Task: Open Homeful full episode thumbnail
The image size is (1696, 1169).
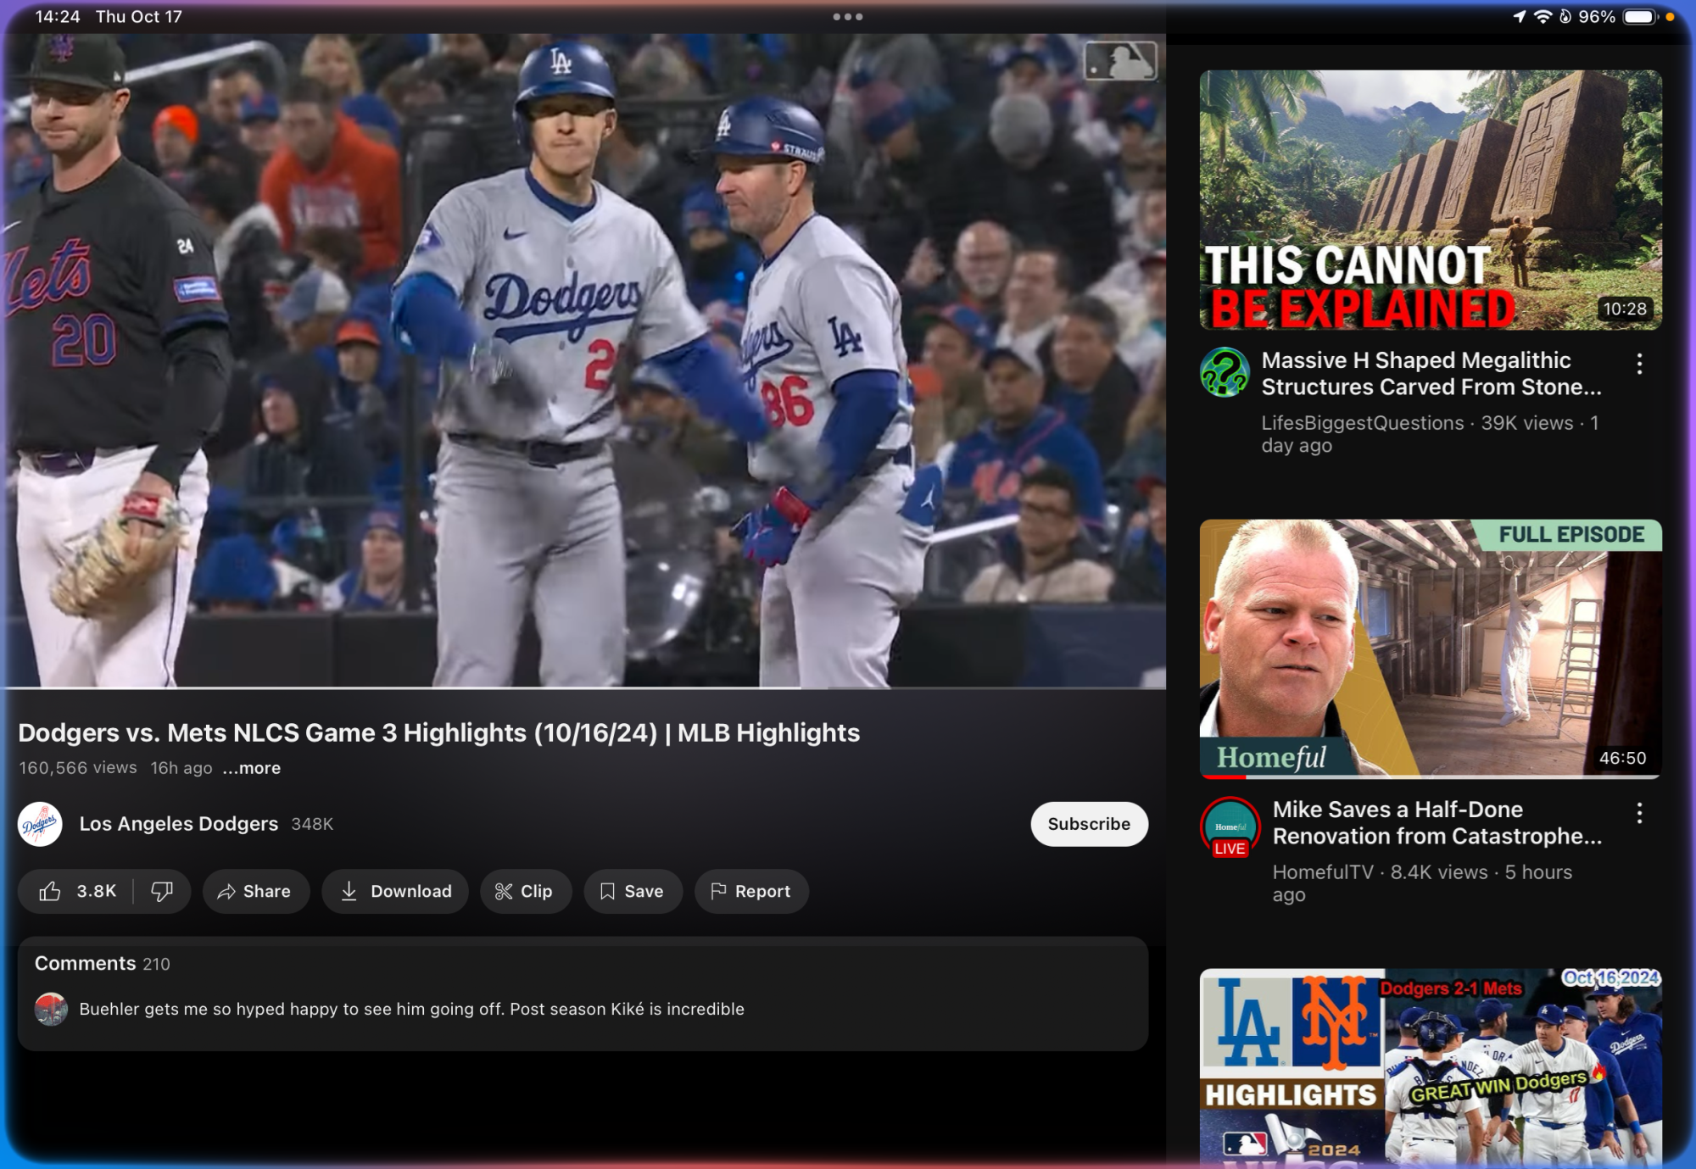Action: (1430, 649)
